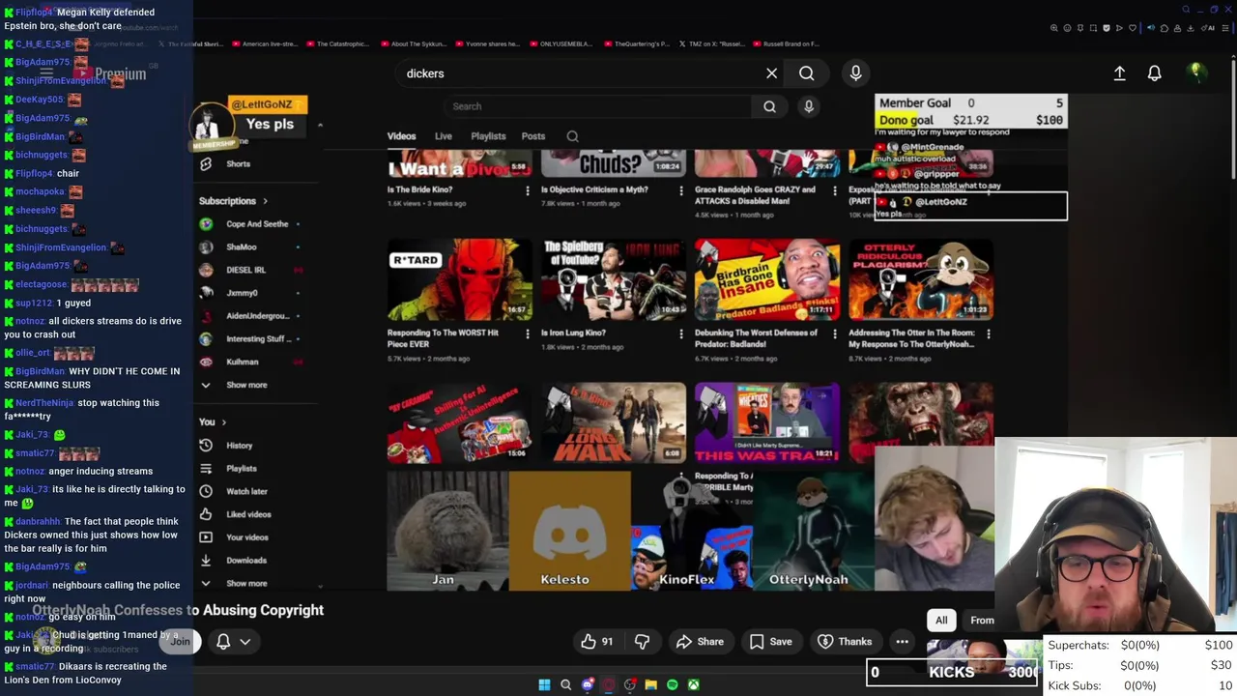
Task: Toggle the notification bell for the subscribed channel
Action: (223, 641)
